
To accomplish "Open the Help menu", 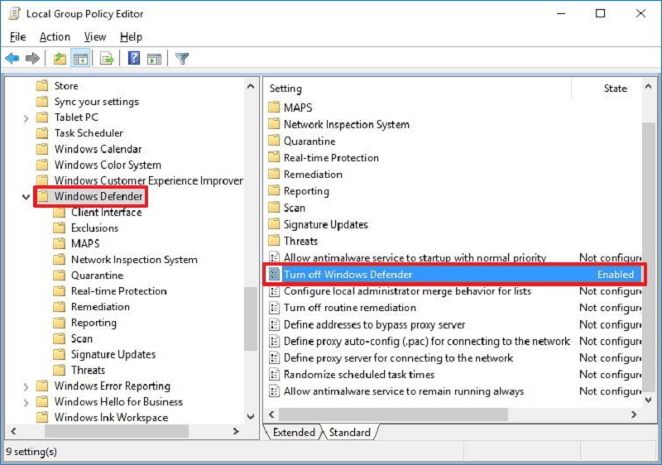I will [131, 36].
